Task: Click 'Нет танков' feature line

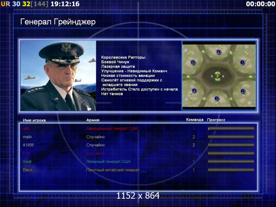Action: click(112, 94)
